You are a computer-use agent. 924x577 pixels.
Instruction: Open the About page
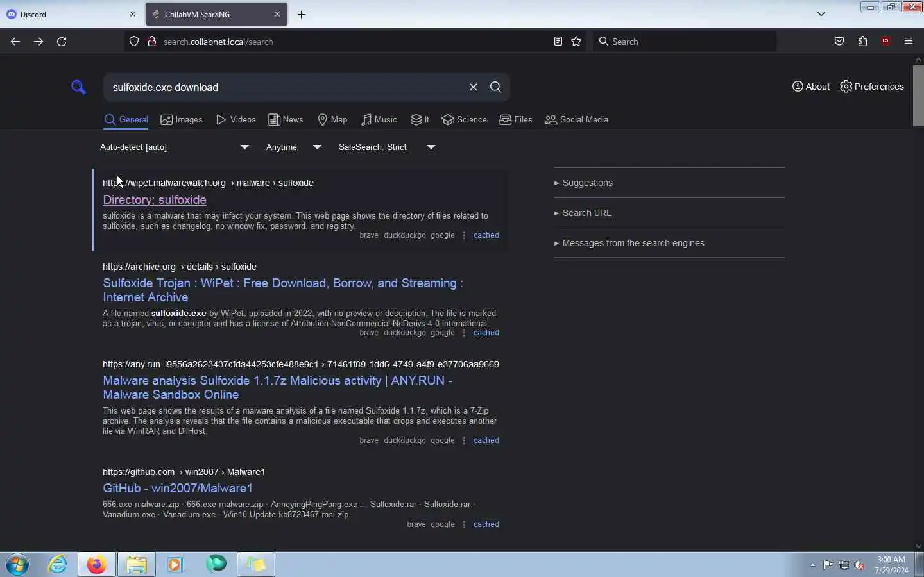pos(811,87)
